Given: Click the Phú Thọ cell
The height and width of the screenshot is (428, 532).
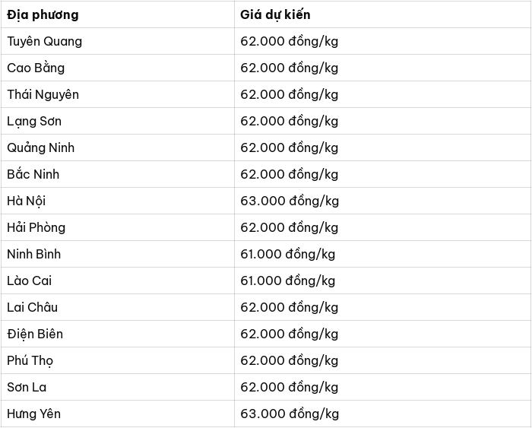Looking at the screenshot, I should [30, 360].
